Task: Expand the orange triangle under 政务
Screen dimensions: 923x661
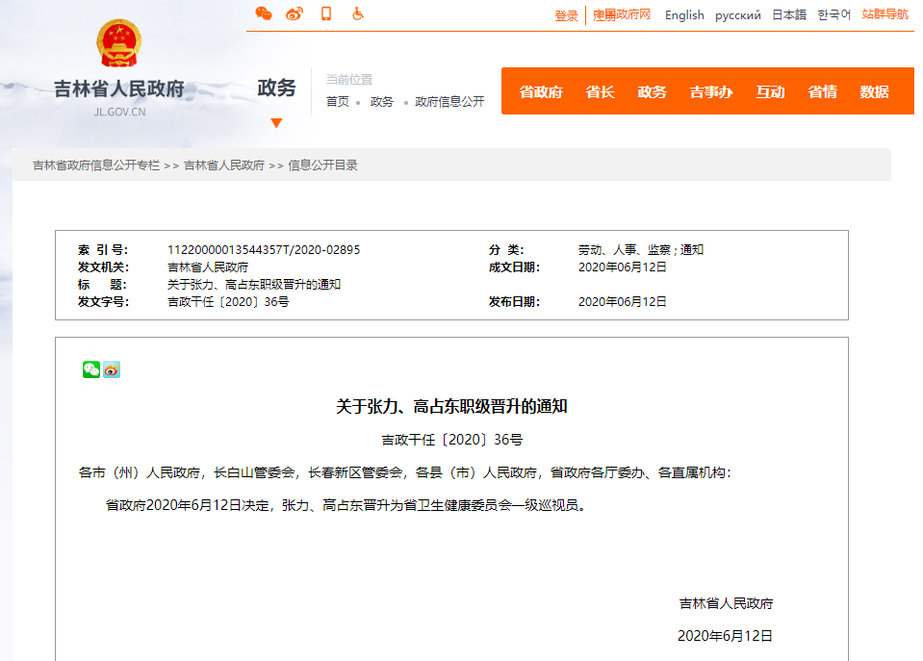Action: tap(276, 122)
